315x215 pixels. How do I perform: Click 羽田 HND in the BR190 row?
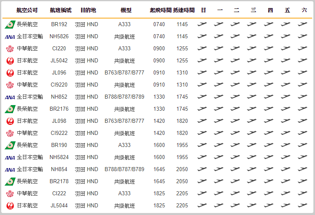pos(86,145)
